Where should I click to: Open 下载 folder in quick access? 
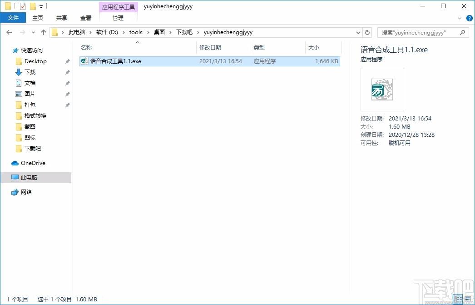[30, 72]
